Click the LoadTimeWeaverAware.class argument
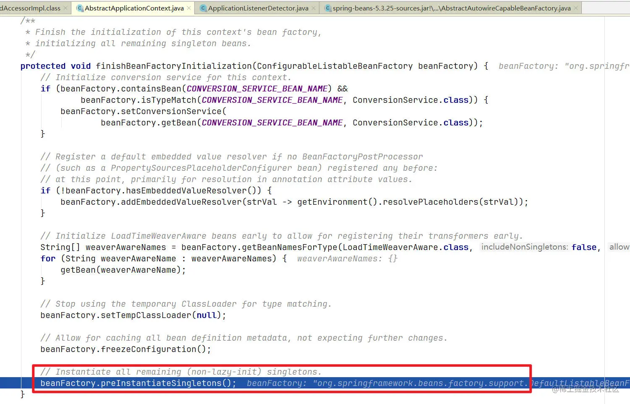The image size is (630, 404). [405, 248]
